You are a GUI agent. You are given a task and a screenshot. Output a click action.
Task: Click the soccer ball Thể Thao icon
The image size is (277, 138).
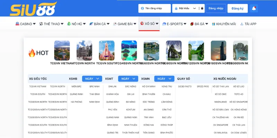(x=41, y=24)
